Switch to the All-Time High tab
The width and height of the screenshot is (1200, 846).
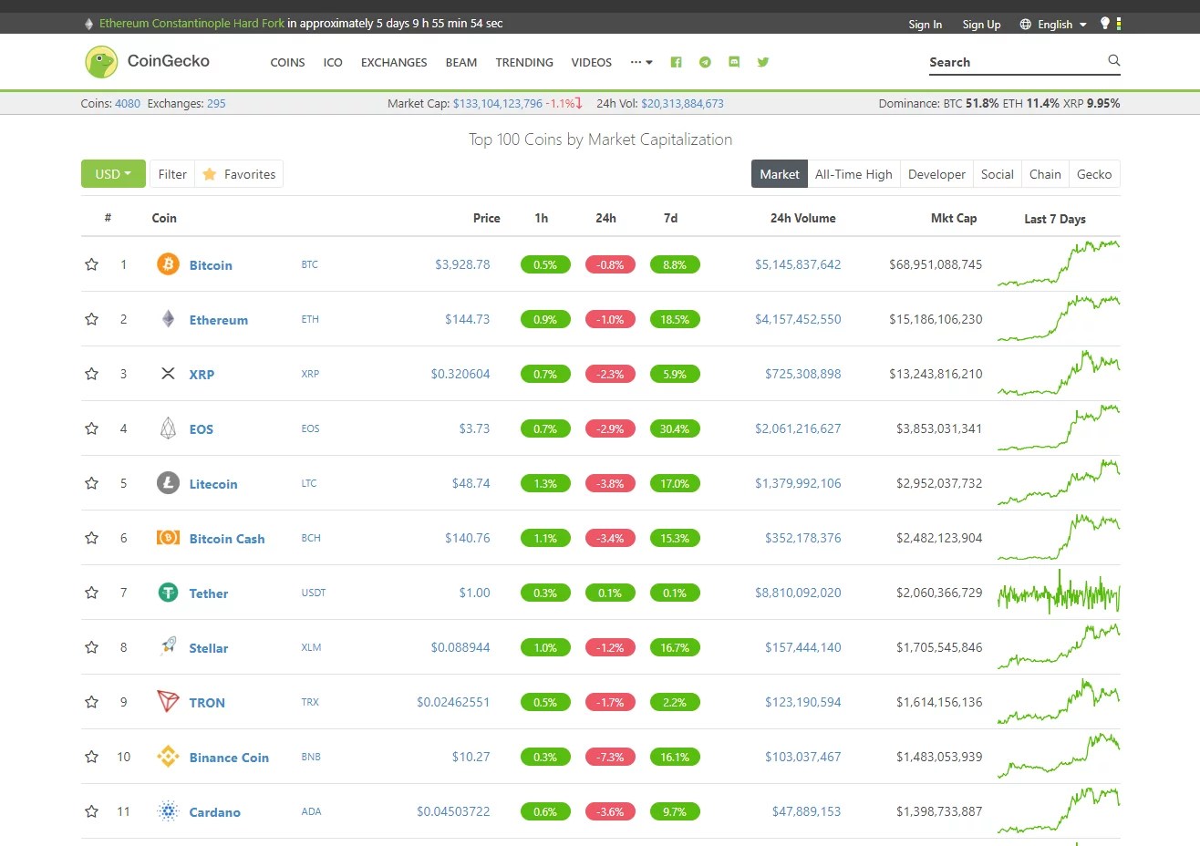(853, 173)
